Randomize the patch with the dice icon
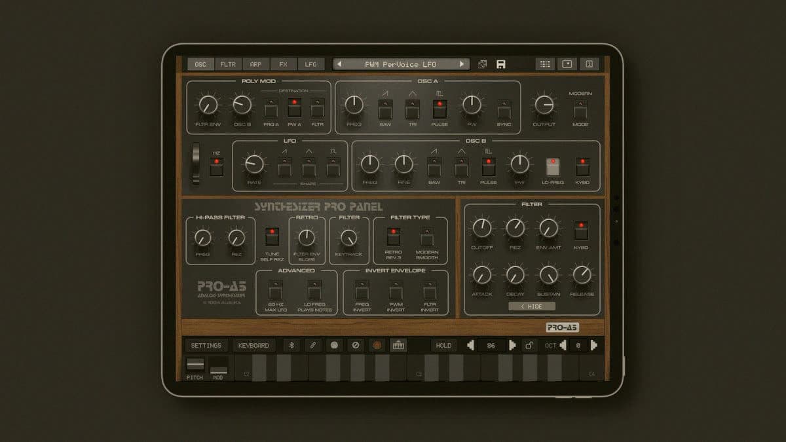 pyautogui.click(x=483, y=64)
